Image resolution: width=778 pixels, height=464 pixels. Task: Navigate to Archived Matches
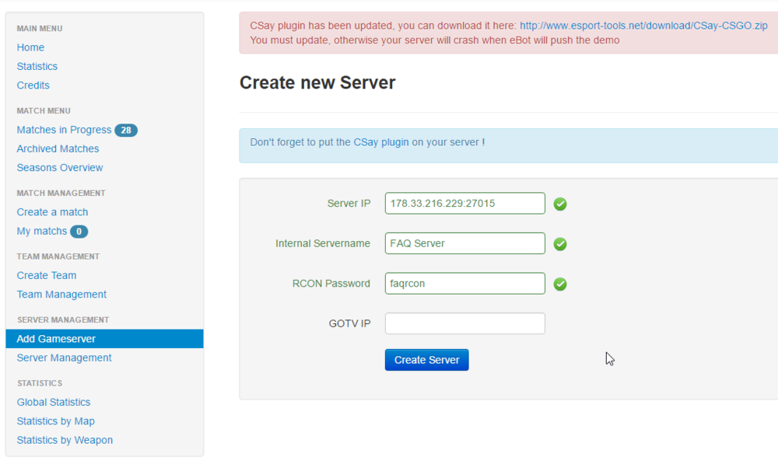click(x=58, y=149)
